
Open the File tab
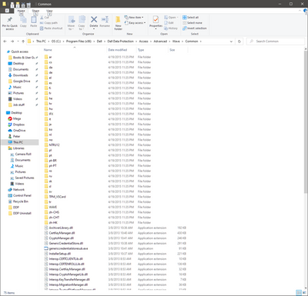coord(7,11)
